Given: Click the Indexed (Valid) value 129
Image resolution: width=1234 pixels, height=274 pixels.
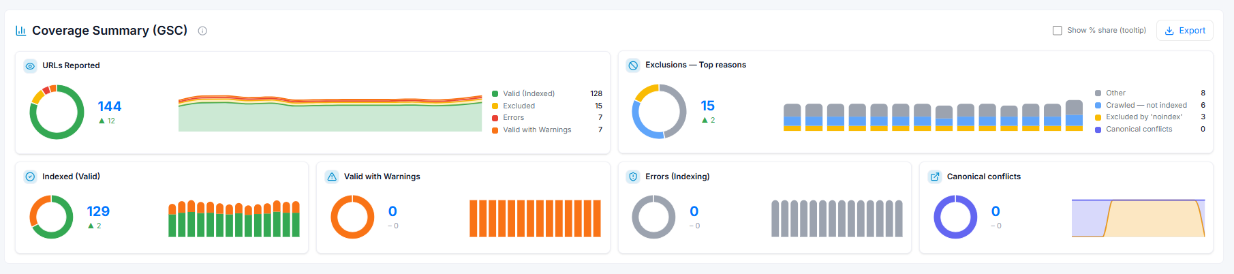Looking at the screenshot, I should pyautogui.click(x=98, y=211).
